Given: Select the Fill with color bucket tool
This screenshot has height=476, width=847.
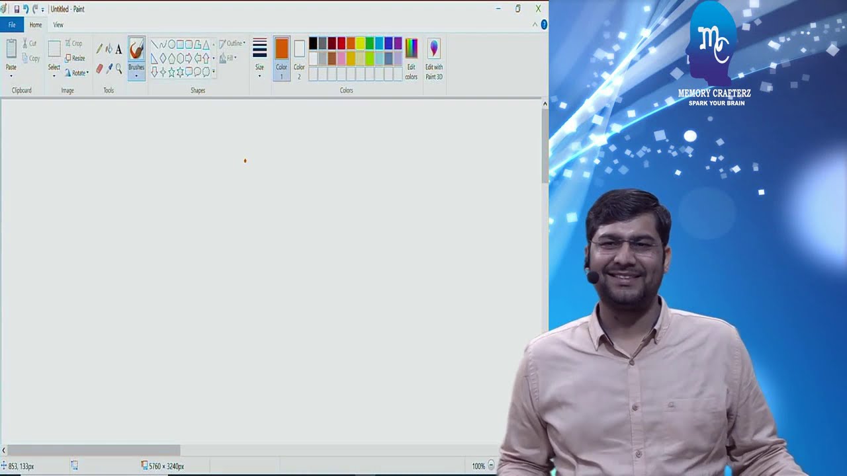Looking at the screenshot, I should [x=109, y=49].
